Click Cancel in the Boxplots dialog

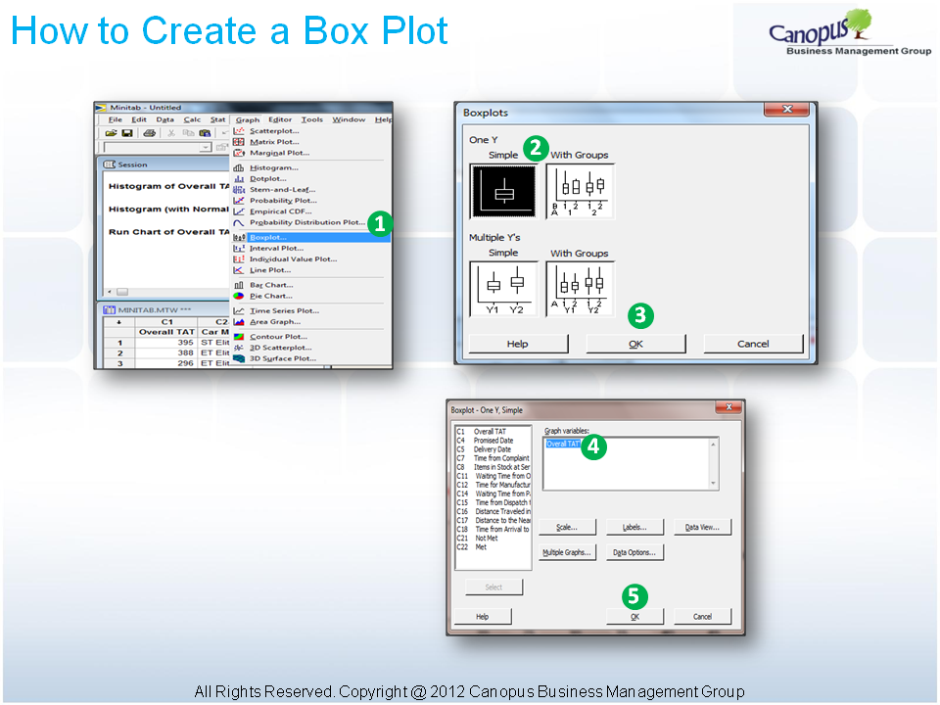pos(753,344)
